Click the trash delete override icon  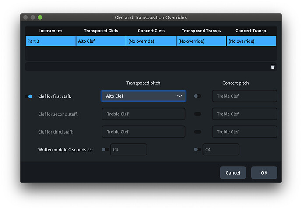coord(273,67)
